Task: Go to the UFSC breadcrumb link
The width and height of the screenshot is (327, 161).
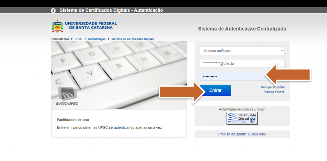Action: pos(79,39)
